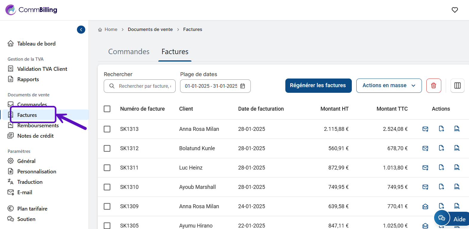Collapse the sidebar with the arrow button
The image size is (469, 229).
coord(81,30)
